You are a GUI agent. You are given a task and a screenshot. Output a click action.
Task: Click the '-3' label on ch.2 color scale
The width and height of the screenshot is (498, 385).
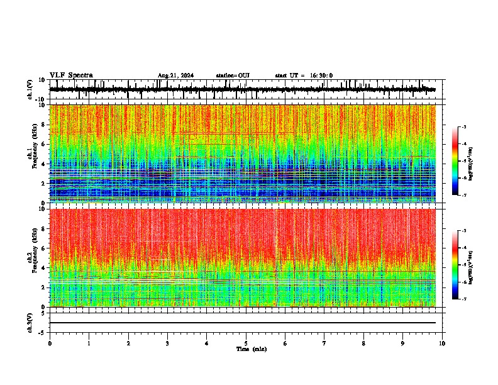click(463, 231)
